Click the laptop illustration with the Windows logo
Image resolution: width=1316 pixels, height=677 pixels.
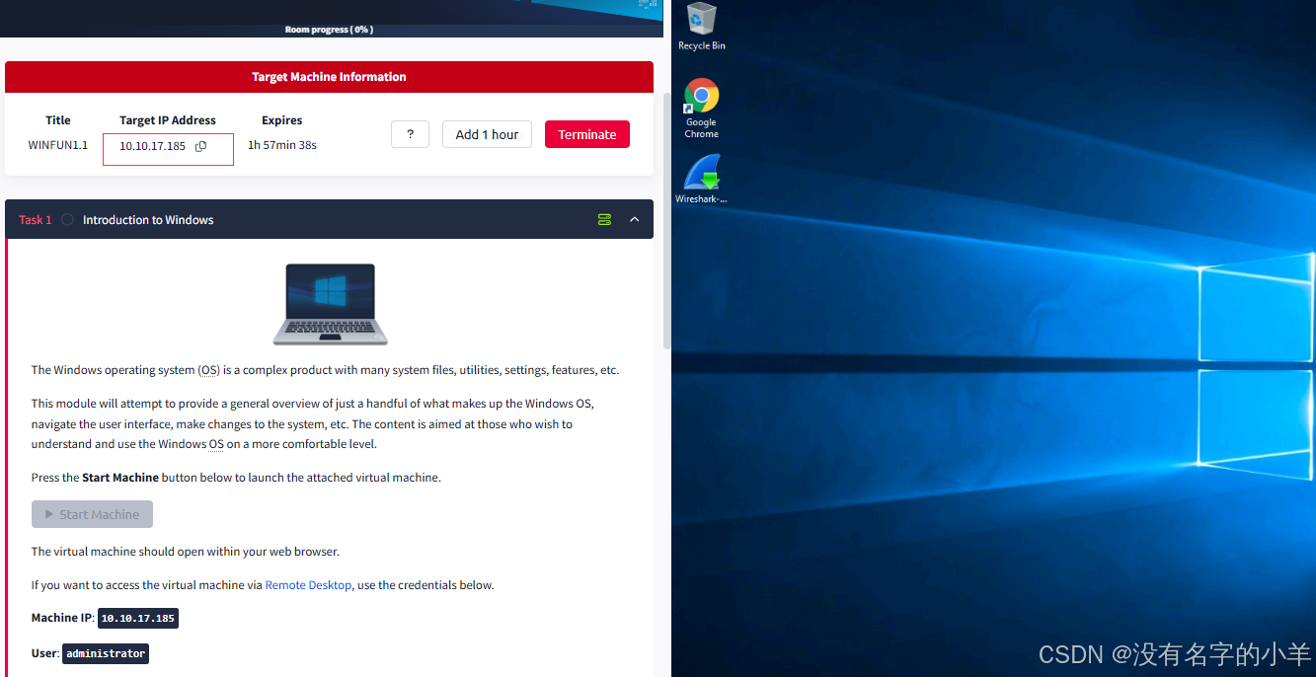pyautogui.click(x=329, y=303)
